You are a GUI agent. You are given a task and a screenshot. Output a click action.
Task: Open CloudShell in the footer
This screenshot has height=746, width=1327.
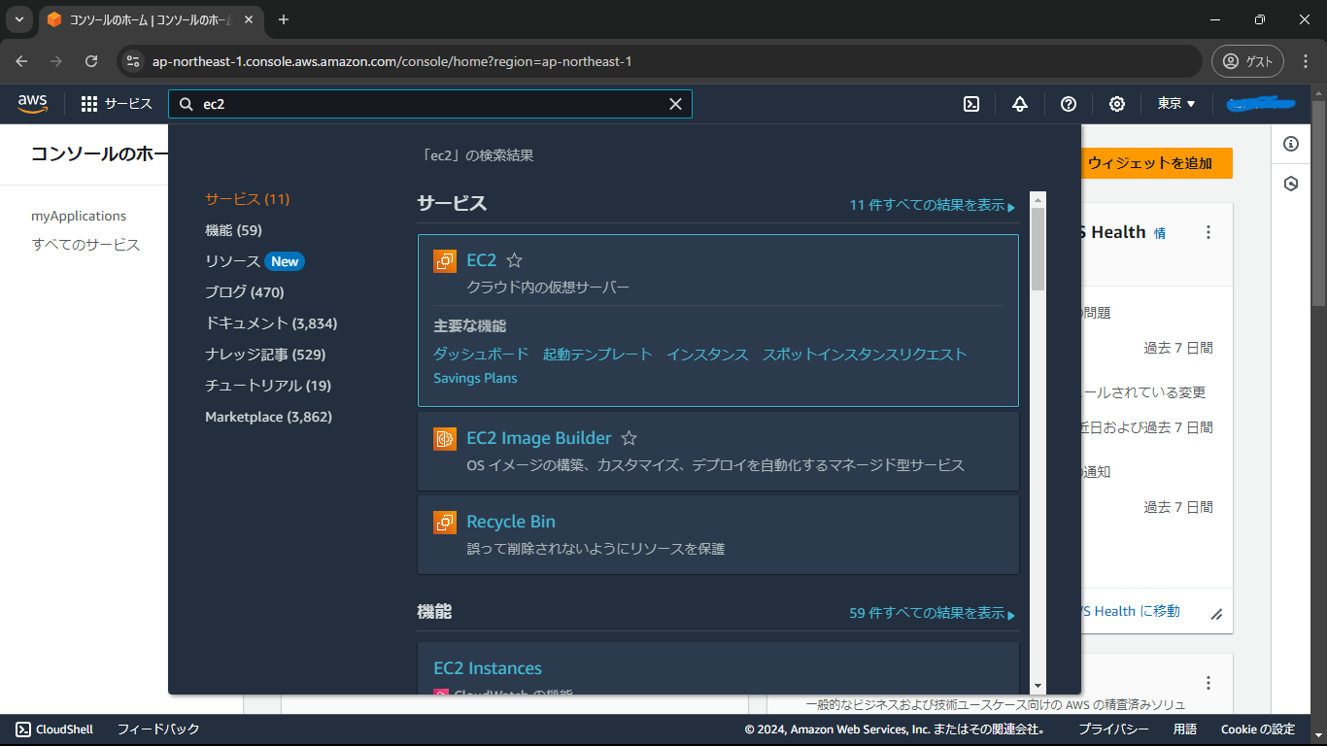point(54,729)
